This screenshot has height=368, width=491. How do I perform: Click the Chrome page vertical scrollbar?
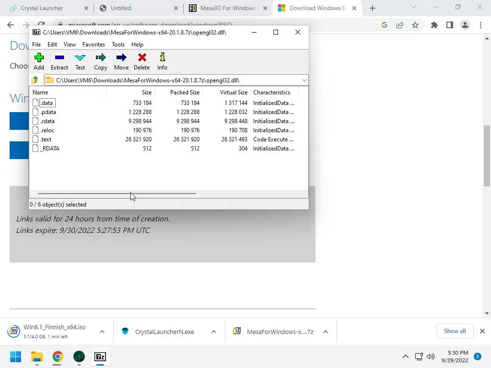[x=487, y=156]
